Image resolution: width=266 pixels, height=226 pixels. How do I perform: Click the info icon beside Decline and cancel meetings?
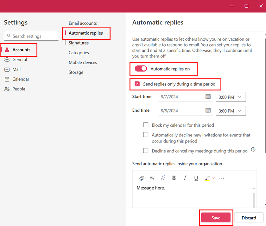click(253, 150)
